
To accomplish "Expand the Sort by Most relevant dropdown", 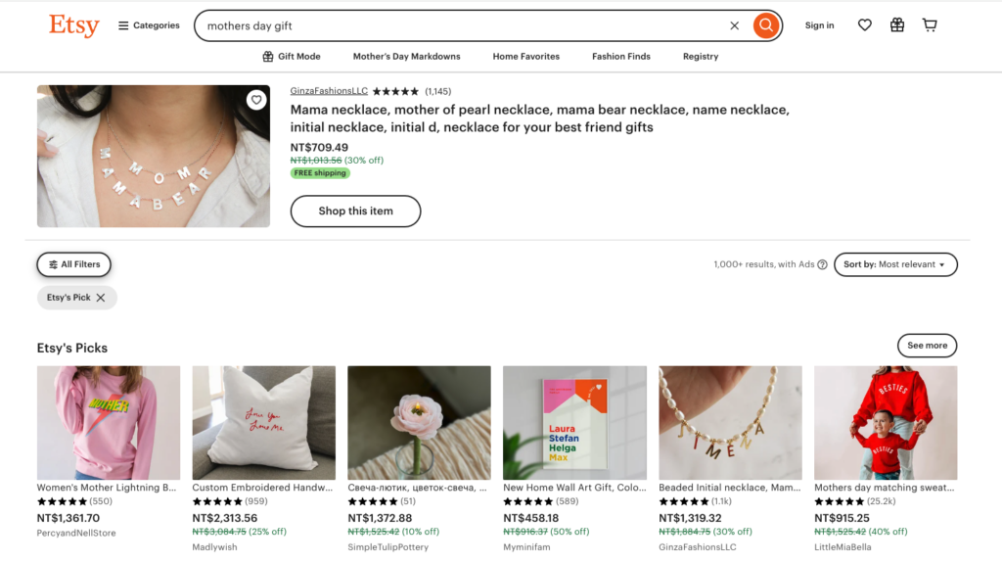I will tap(895, 264).
